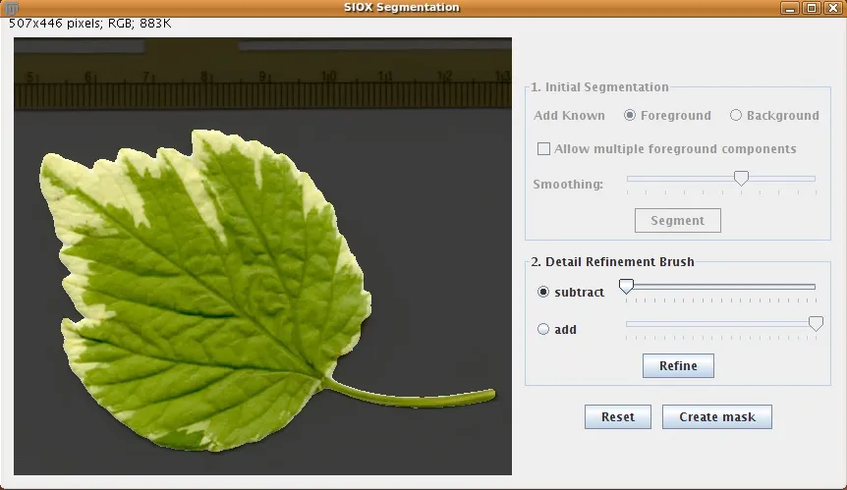Close the SIOX Segmentation window

832,8
